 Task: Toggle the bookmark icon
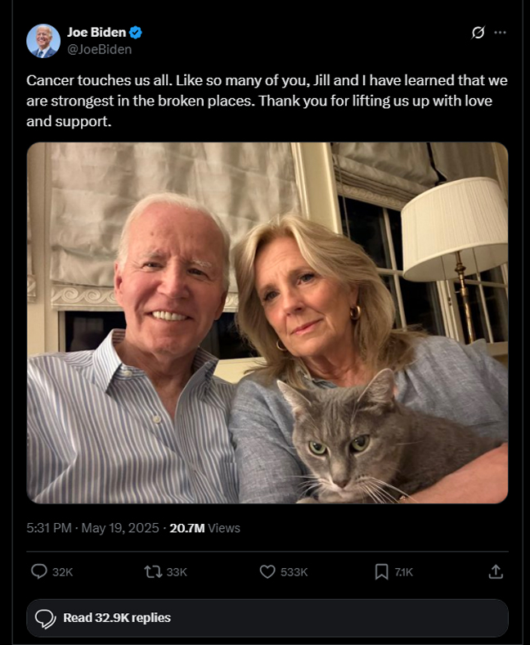[x=382, y=572]
